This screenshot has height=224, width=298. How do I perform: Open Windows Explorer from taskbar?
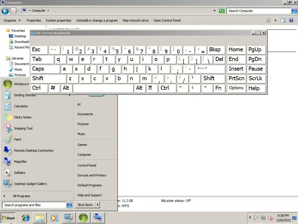pyautogui.click(x=40, y=218)
